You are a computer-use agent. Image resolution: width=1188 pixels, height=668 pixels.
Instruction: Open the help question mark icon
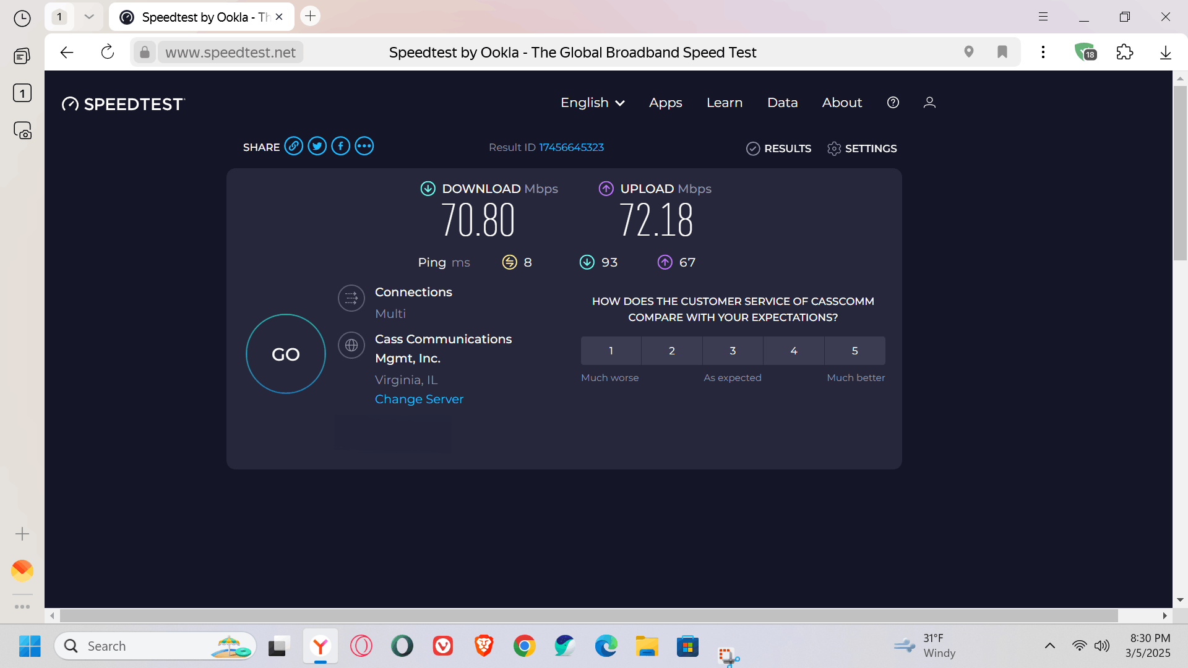(x=892, y=103)
